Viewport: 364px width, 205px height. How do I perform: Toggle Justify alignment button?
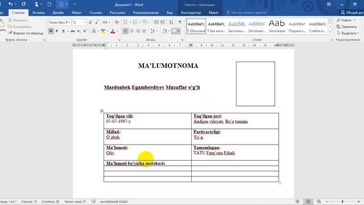[144, 31]
